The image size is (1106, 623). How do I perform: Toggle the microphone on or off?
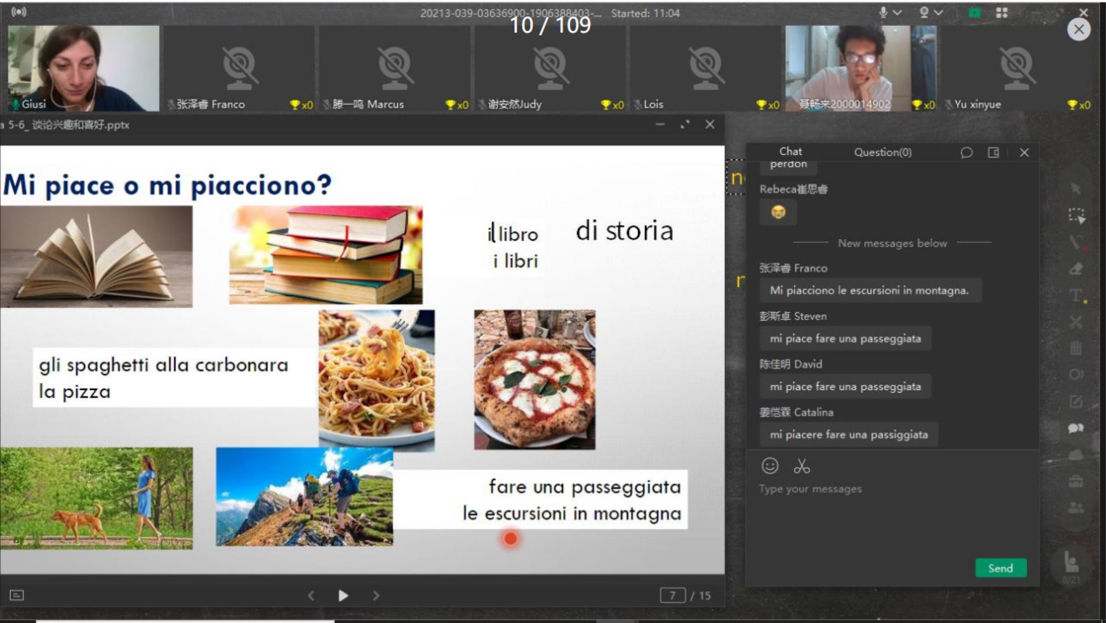coord(884,12)
